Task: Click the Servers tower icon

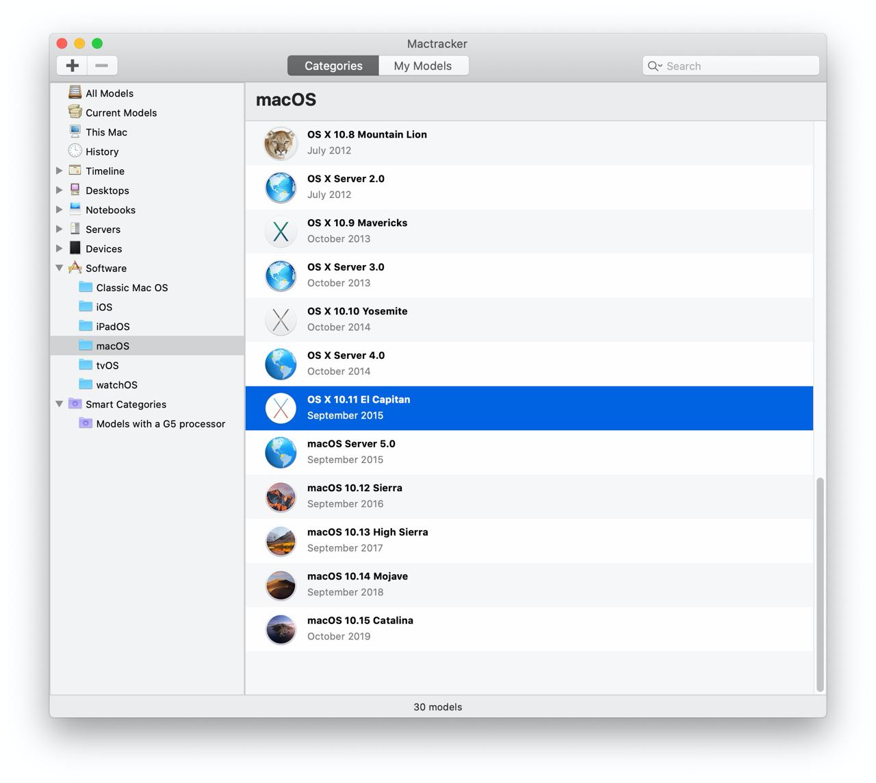Action: click(x=75, y=229)
